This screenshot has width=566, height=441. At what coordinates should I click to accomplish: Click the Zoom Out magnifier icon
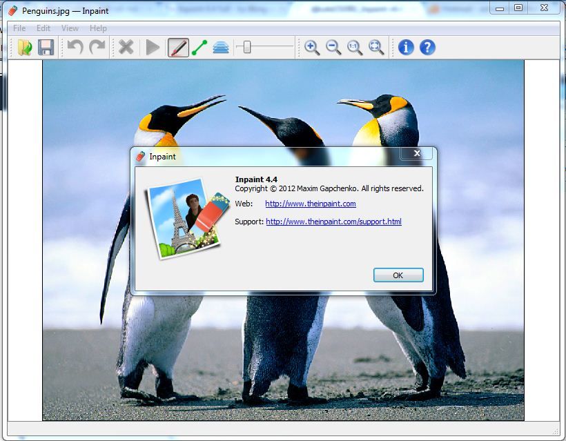333,47
